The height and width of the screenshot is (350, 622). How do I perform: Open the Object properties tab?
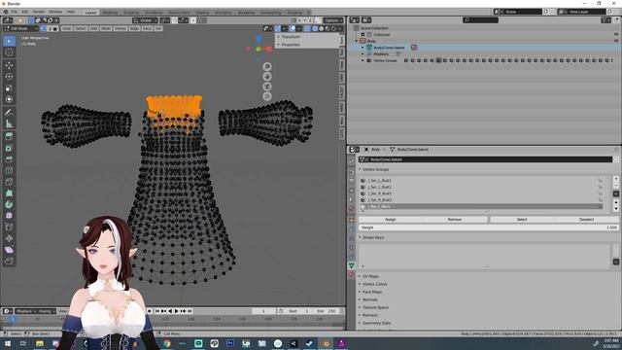coord(352,220)
